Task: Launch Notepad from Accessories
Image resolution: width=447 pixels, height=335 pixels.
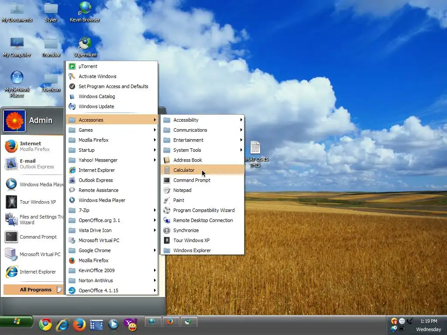Action: [x=203, y=190]
